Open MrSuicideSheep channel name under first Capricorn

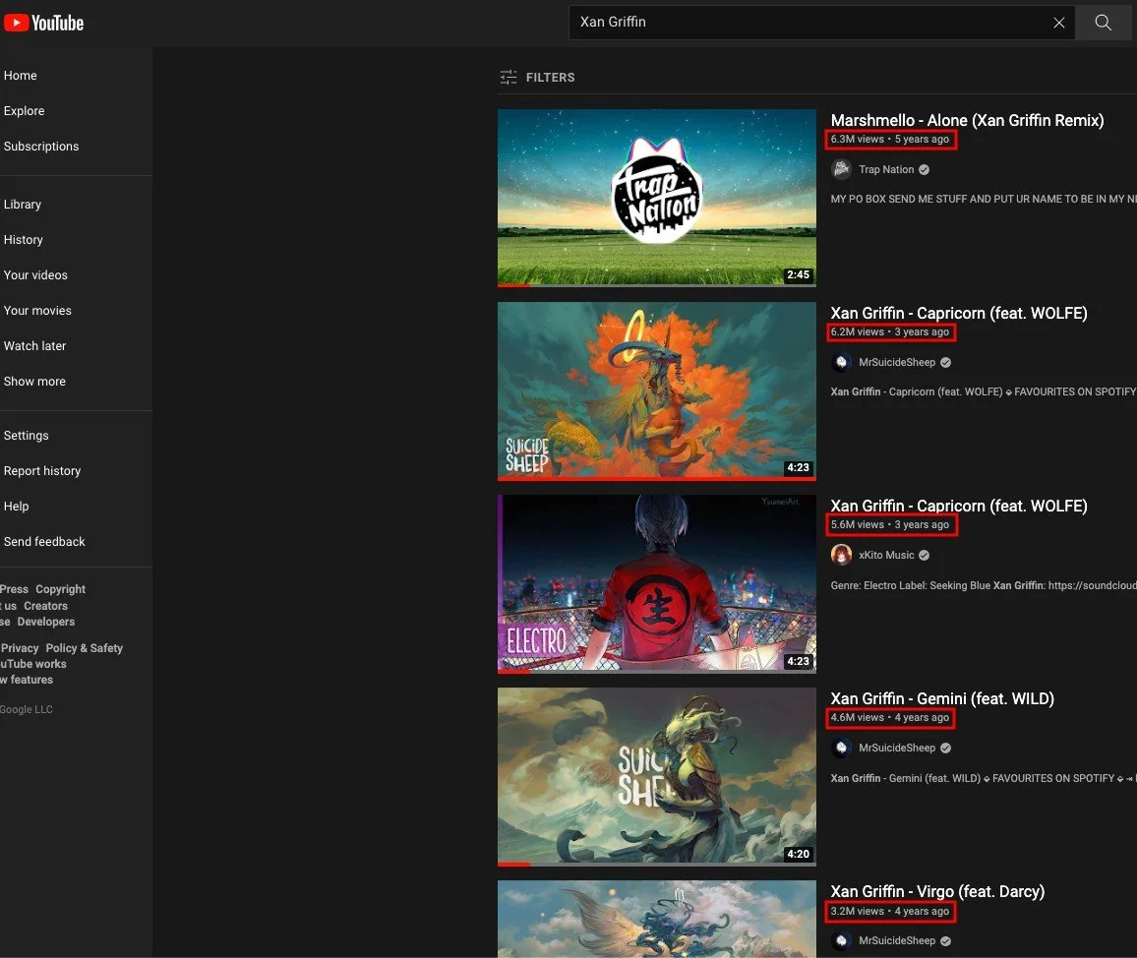[897, 363]
